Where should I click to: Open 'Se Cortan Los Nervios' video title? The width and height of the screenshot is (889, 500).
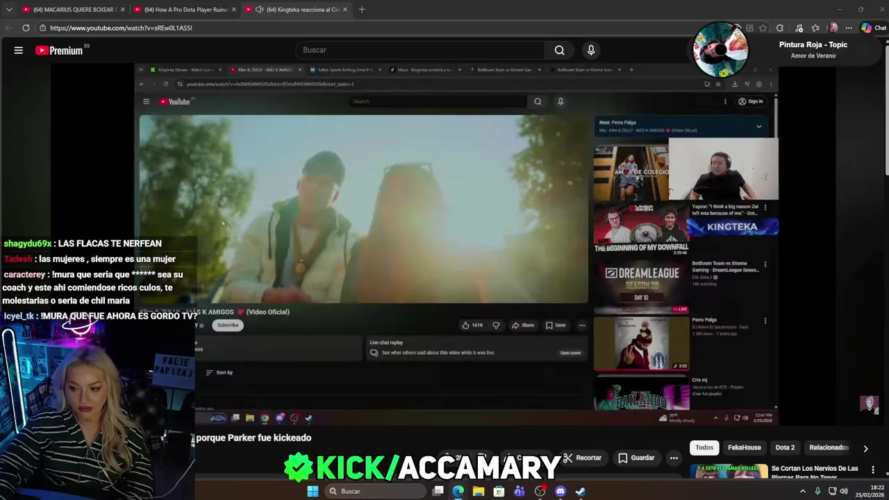point(815,472)
